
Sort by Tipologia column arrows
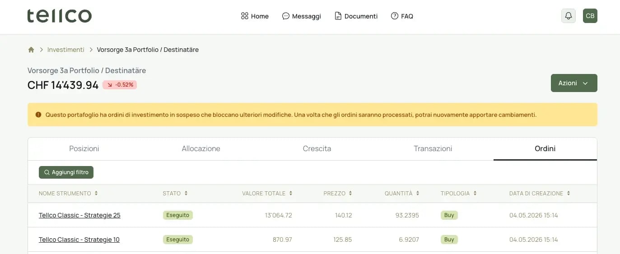point(475,193)
